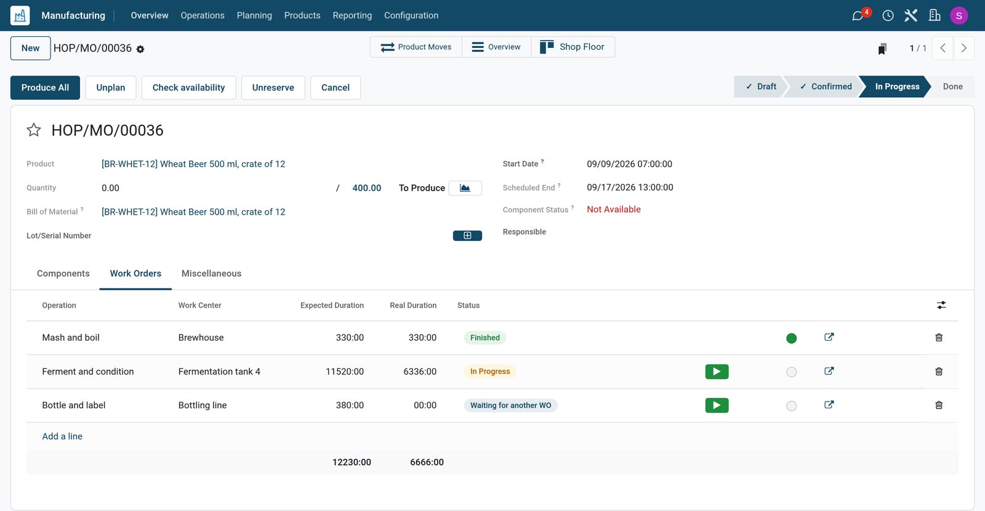Click the Produce All button
This screenshot has width=985, height=511.
(x=45, y=88)
